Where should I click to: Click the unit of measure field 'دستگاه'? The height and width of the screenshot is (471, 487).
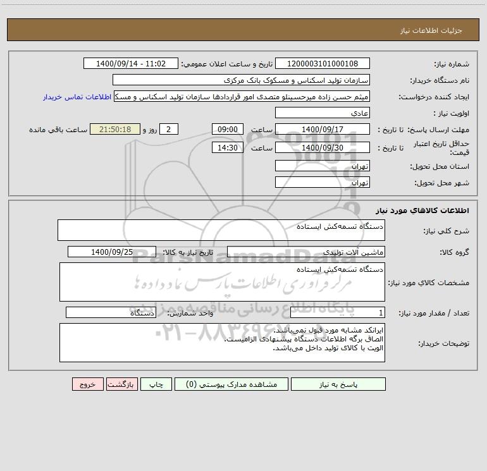(111, 312)
